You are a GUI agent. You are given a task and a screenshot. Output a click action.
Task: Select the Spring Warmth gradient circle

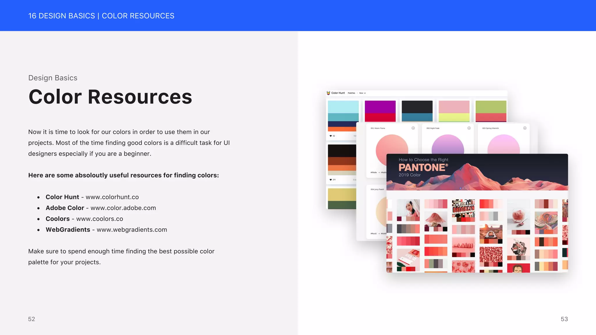[503, 144]
